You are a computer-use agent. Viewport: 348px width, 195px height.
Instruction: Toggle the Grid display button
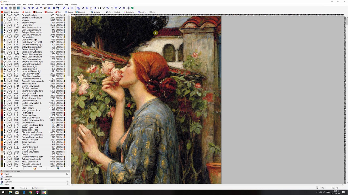[x=153, y=12]
